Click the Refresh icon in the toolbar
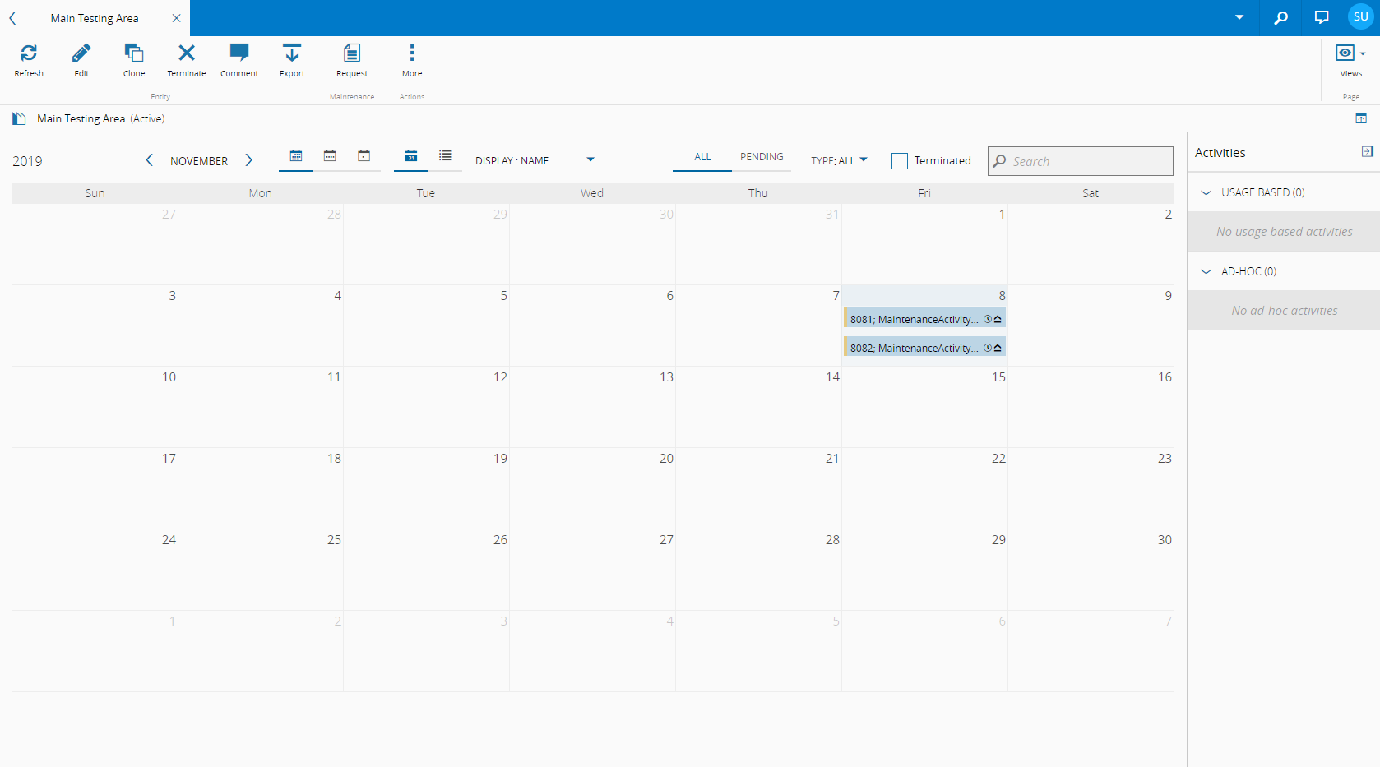The height and width of the screenshot is (767, 1380). pos(29,60)
